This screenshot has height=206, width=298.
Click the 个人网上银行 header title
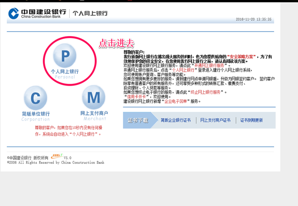click(x=90, y=13)
